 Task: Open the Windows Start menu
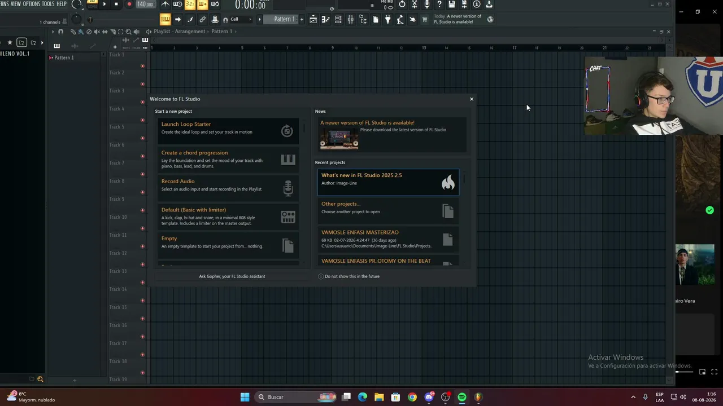coord(245,397)
